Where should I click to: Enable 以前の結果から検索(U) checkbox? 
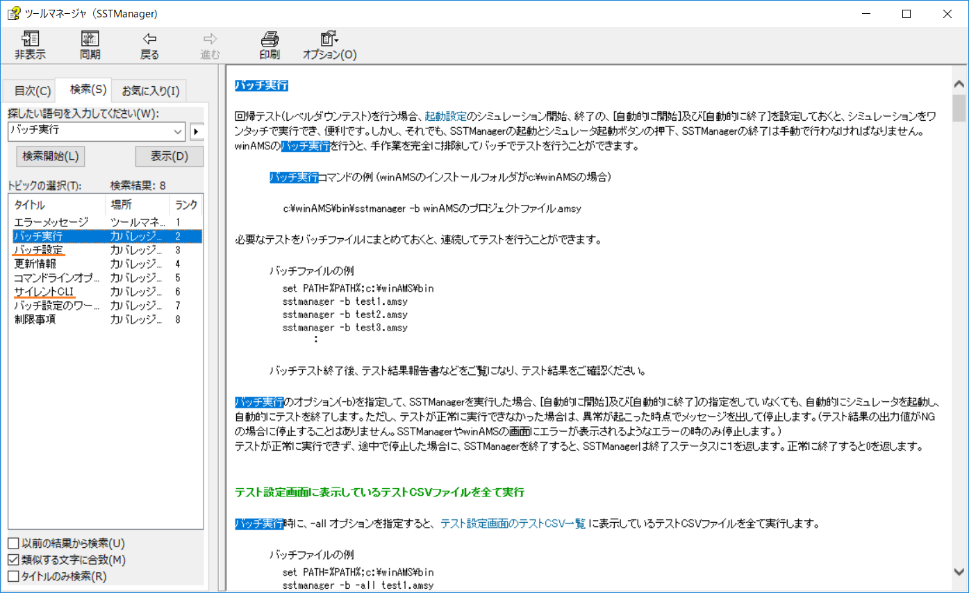pos(13,543)
